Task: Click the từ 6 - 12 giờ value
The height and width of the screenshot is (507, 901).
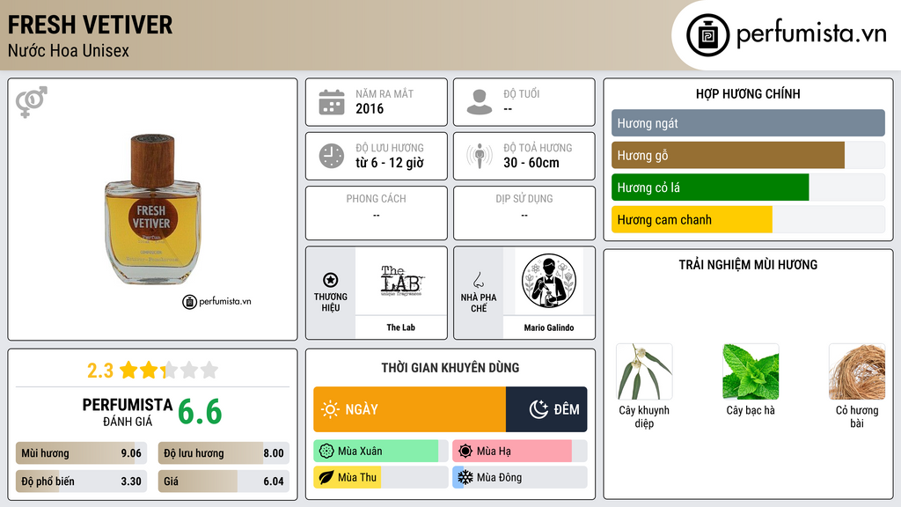Action: tap(390, 163)
